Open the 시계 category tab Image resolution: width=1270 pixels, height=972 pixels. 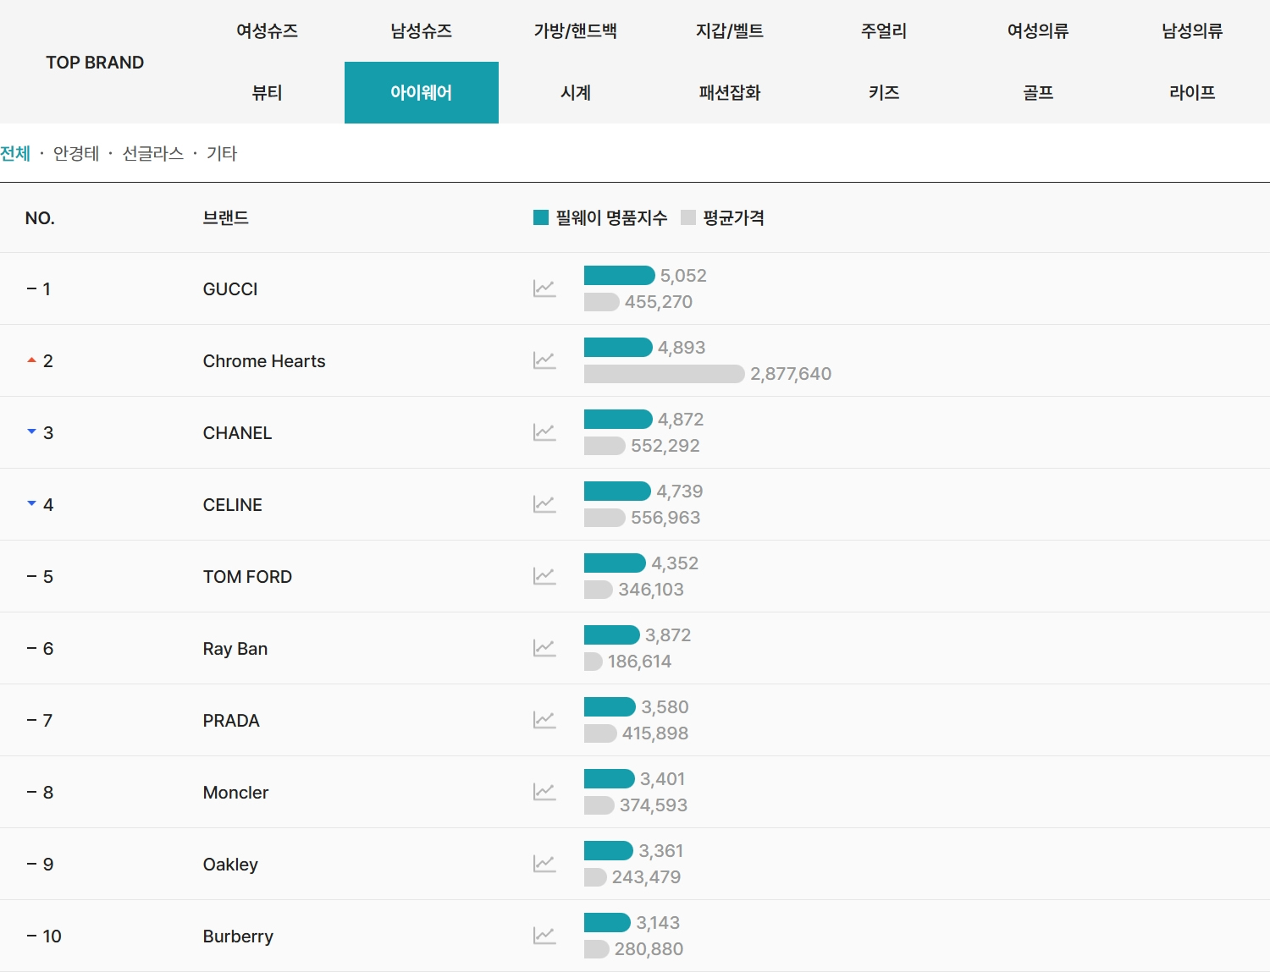(576, 92)
